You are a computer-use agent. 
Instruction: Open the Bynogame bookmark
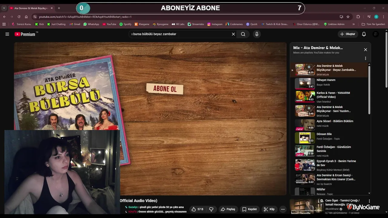tap(161, 24)
